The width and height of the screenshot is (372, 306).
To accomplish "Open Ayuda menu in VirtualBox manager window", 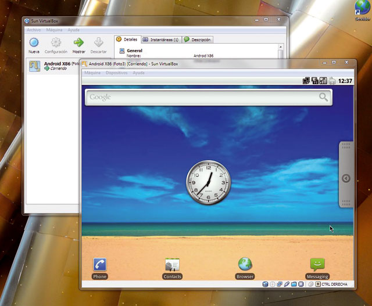I will [x=74, y=30].
